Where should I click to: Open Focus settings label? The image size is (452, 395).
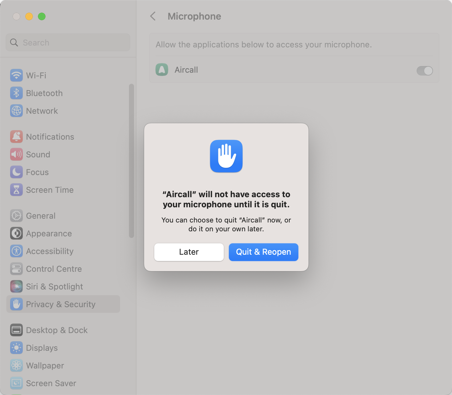[x=37, y=172]
